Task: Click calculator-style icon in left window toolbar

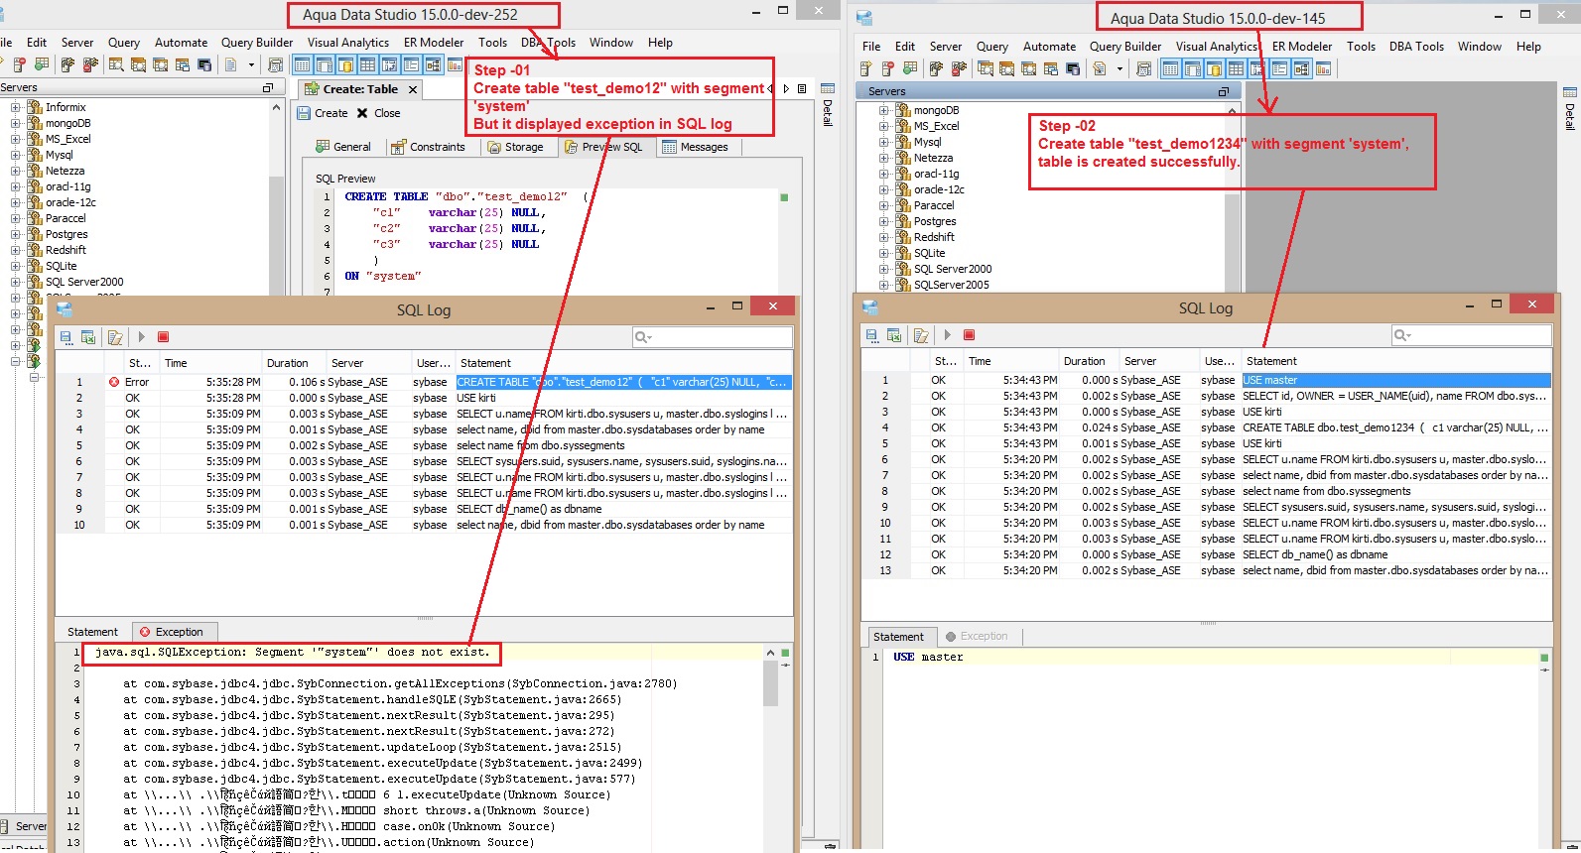Action: click(275, 64)
